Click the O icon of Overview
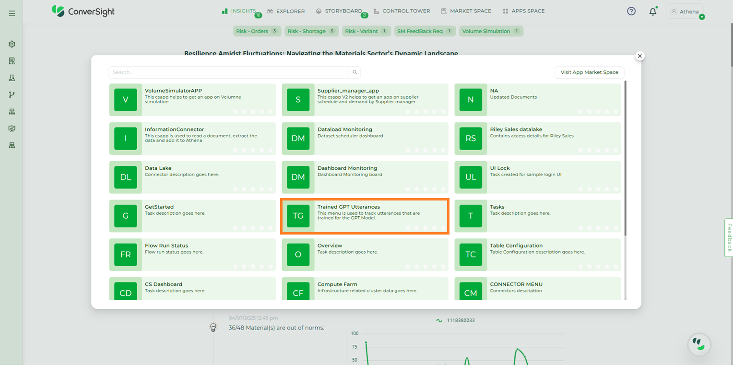733x365 pixels. (x=298, y=255)
